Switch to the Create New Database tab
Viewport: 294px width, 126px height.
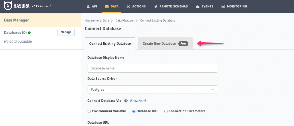coord(165,44)
